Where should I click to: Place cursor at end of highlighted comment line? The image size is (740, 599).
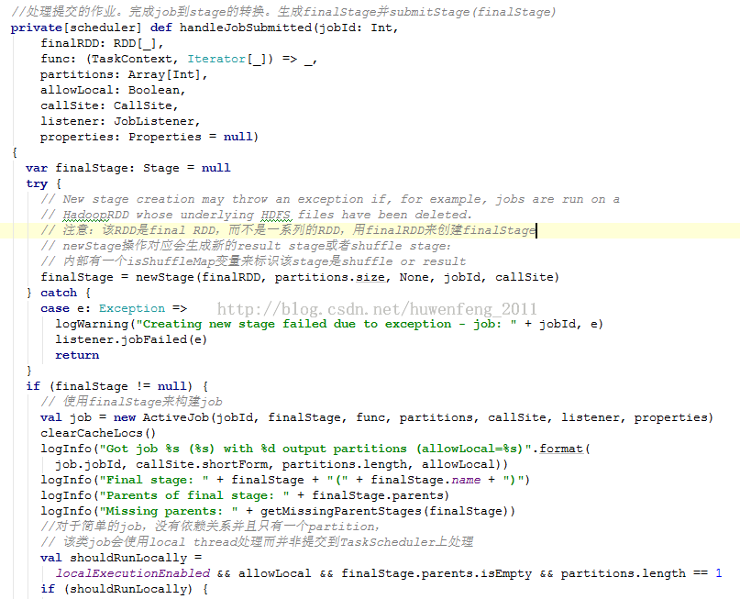coord(536,230)
